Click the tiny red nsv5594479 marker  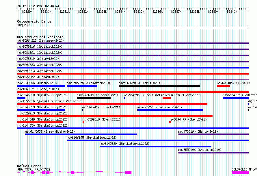click(170, 122)
